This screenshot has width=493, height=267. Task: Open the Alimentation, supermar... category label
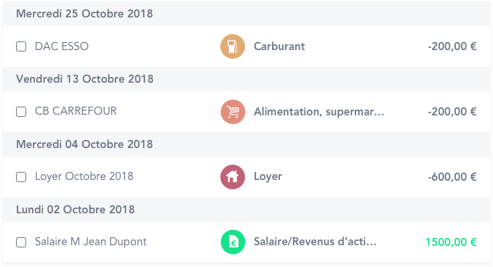318,112
